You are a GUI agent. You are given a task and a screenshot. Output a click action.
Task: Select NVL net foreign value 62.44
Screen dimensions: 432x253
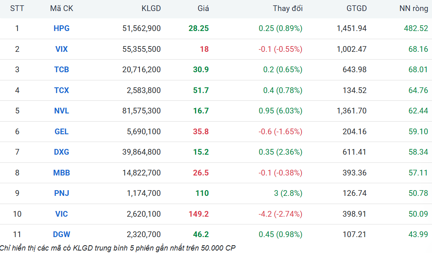pos(418,111)
